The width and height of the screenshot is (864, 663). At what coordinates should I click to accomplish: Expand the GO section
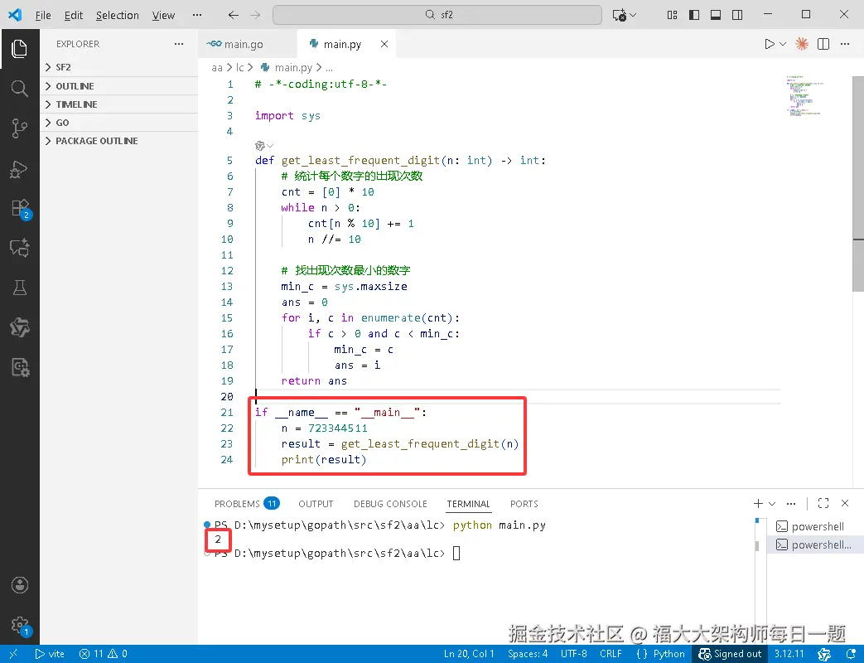pos(119,123)
